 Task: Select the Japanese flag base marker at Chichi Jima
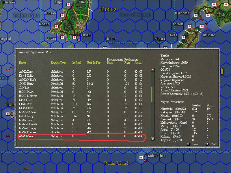click(x=141, y=158)
